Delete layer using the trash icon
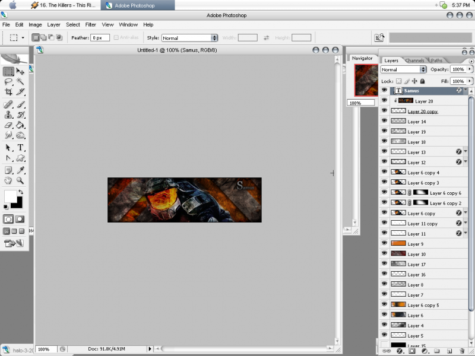Viewport: 475px width, 356px height. coord(462,351)
